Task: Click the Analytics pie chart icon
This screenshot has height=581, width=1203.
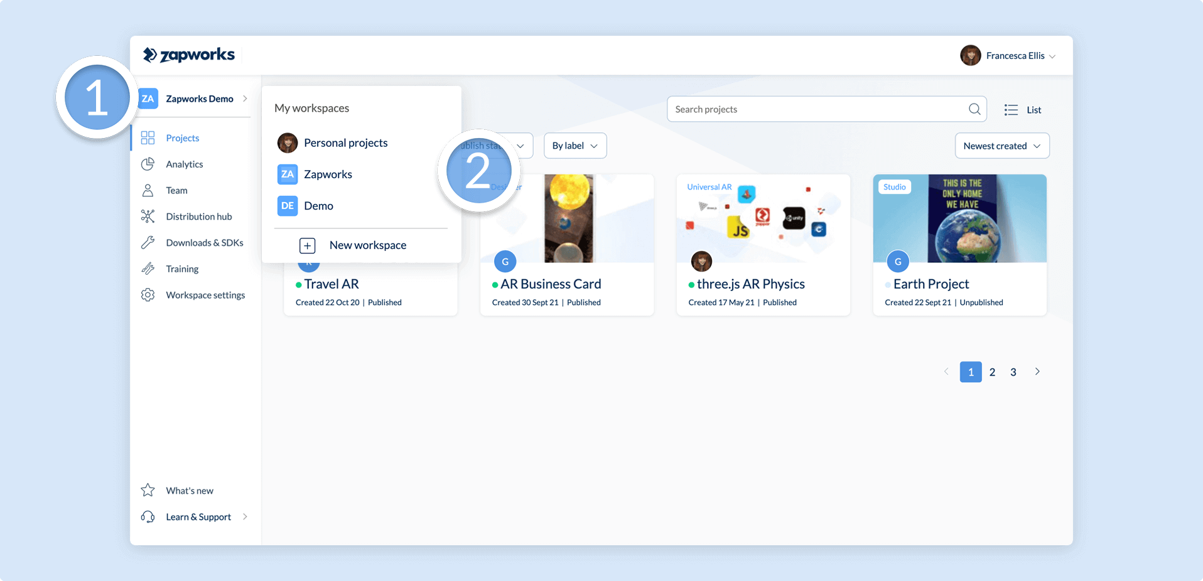Action: point(148,164)
